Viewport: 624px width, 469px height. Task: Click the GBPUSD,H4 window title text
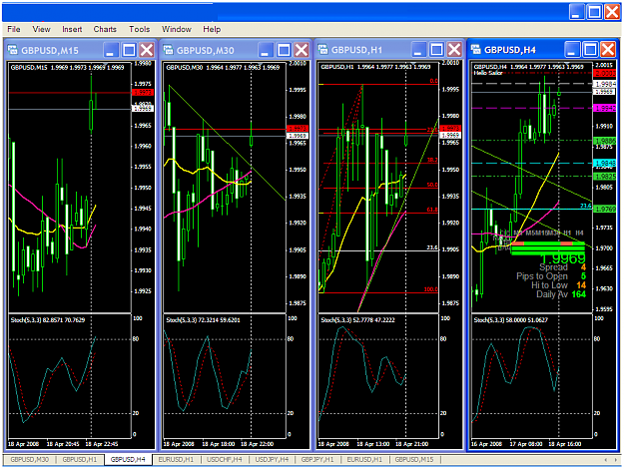(x=510, y=50)
